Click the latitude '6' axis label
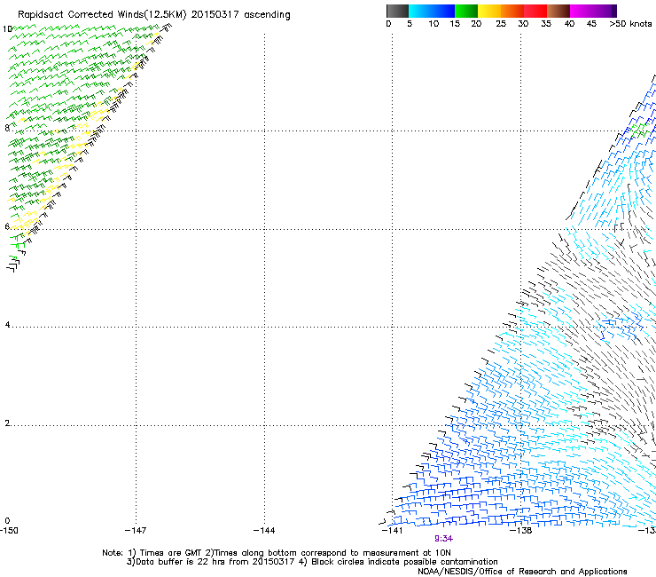 coord(7,226)
